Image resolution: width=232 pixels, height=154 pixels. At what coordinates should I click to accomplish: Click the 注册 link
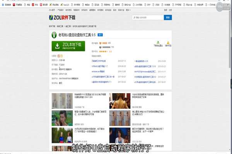170,10
